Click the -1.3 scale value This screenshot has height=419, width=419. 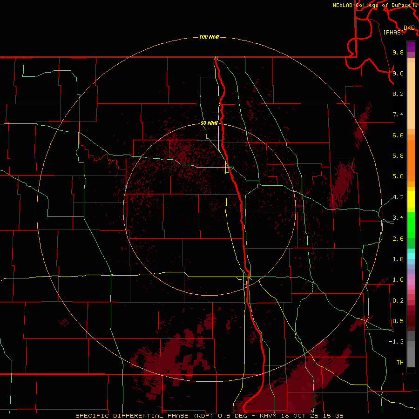396,342
